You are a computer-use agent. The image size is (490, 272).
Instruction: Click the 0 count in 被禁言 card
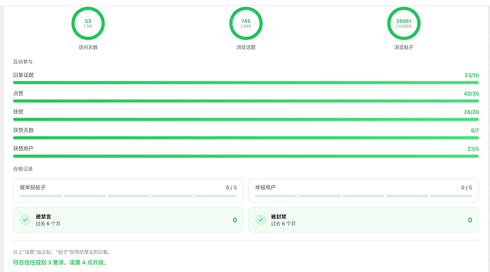point(234,220)
